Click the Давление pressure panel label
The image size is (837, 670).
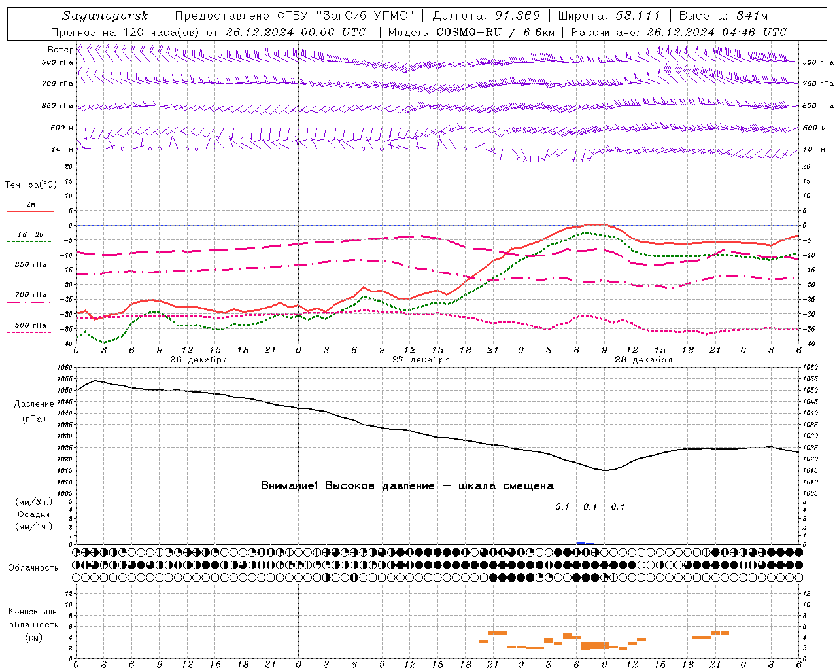pos(34,404)
